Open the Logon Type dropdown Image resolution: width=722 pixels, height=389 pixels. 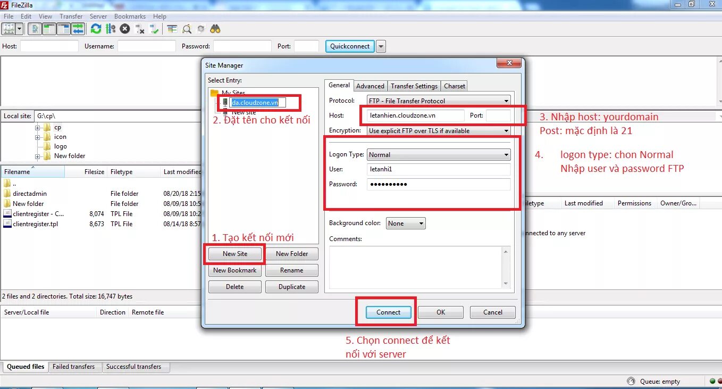coord(439,154)
